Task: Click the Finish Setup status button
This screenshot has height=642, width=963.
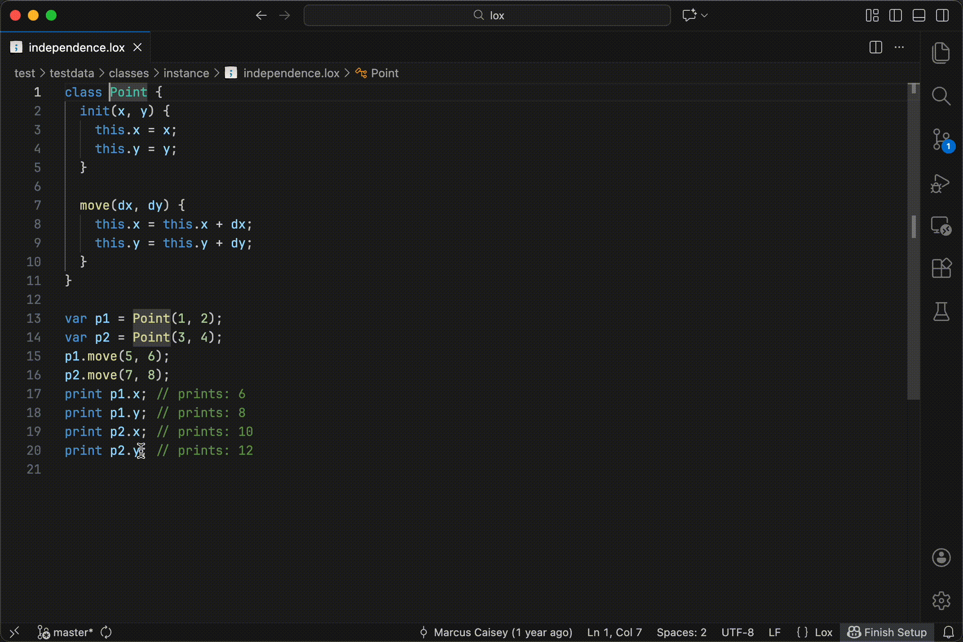Action: tap(887, 632)
